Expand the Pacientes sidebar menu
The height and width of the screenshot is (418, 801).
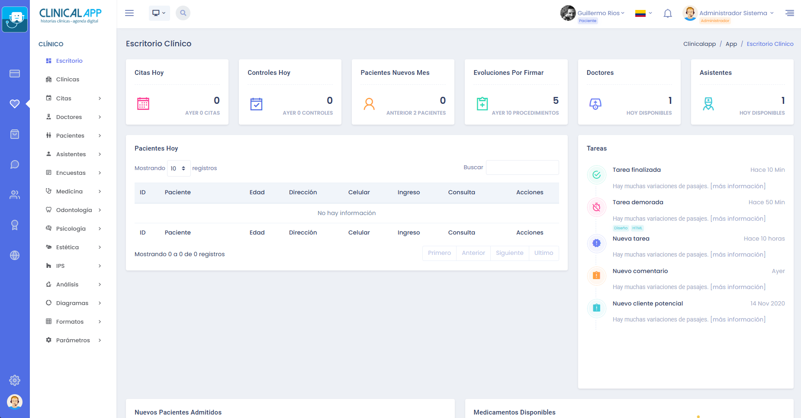74,135
